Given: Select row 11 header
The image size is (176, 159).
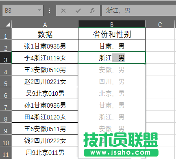Looking at the screenshot, I should [x=6, y=152].
